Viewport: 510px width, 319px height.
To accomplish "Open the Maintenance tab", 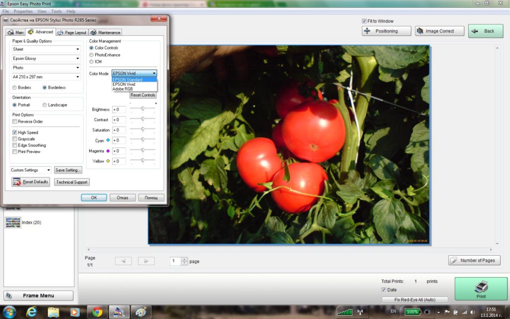I will click(106, 32).
